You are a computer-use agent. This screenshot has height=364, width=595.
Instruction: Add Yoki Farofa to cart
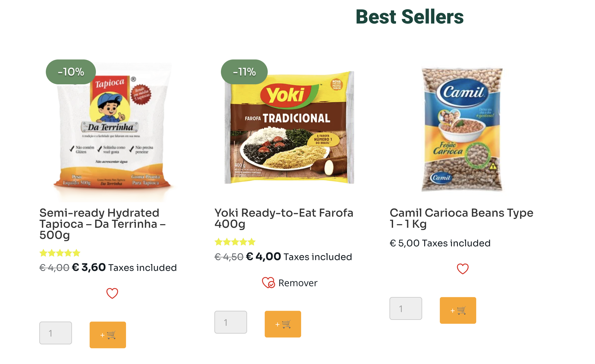[x=283, y=324]
